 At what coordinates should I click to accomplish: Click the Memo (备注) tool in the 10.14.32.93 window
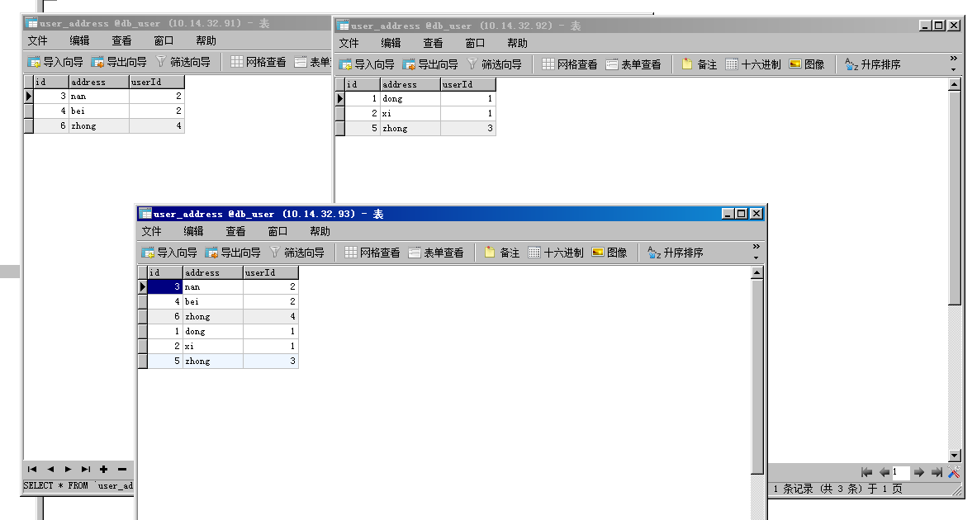point(502,253)
